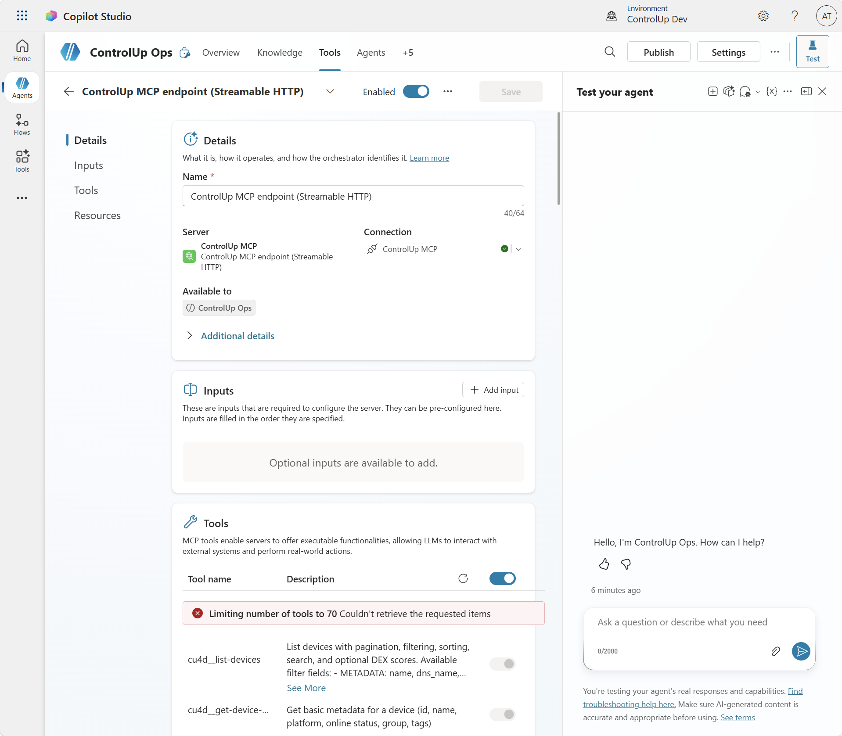Switch to the Overview tab
Image resolution: width=842 pixels, height=736 pixels.
click(221, 53)
